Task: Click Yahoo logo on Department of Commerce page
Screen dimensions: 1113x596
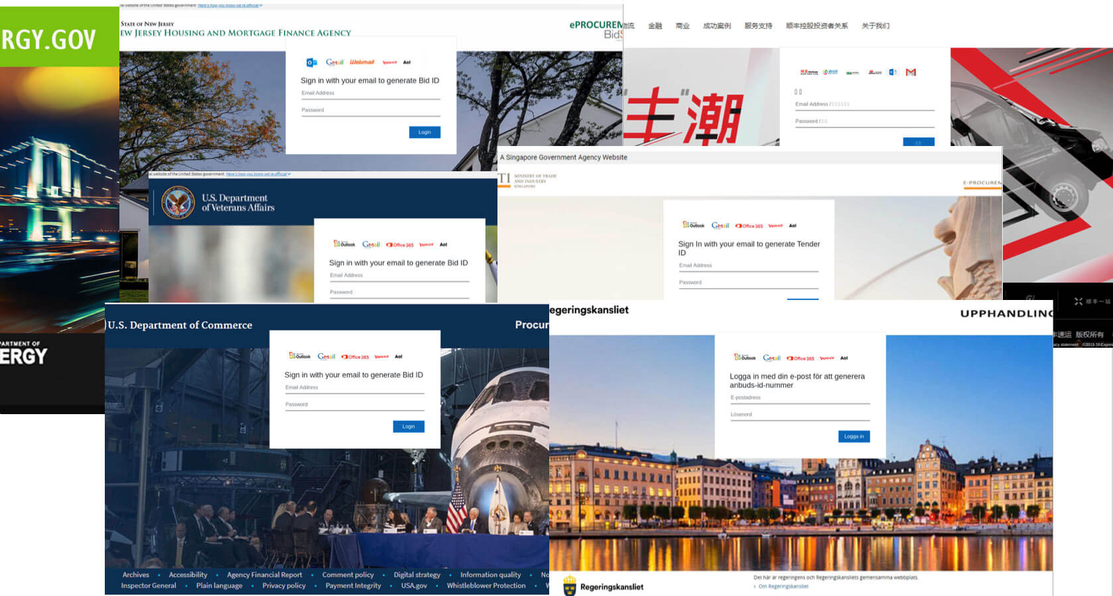Action: click(381, 356)
